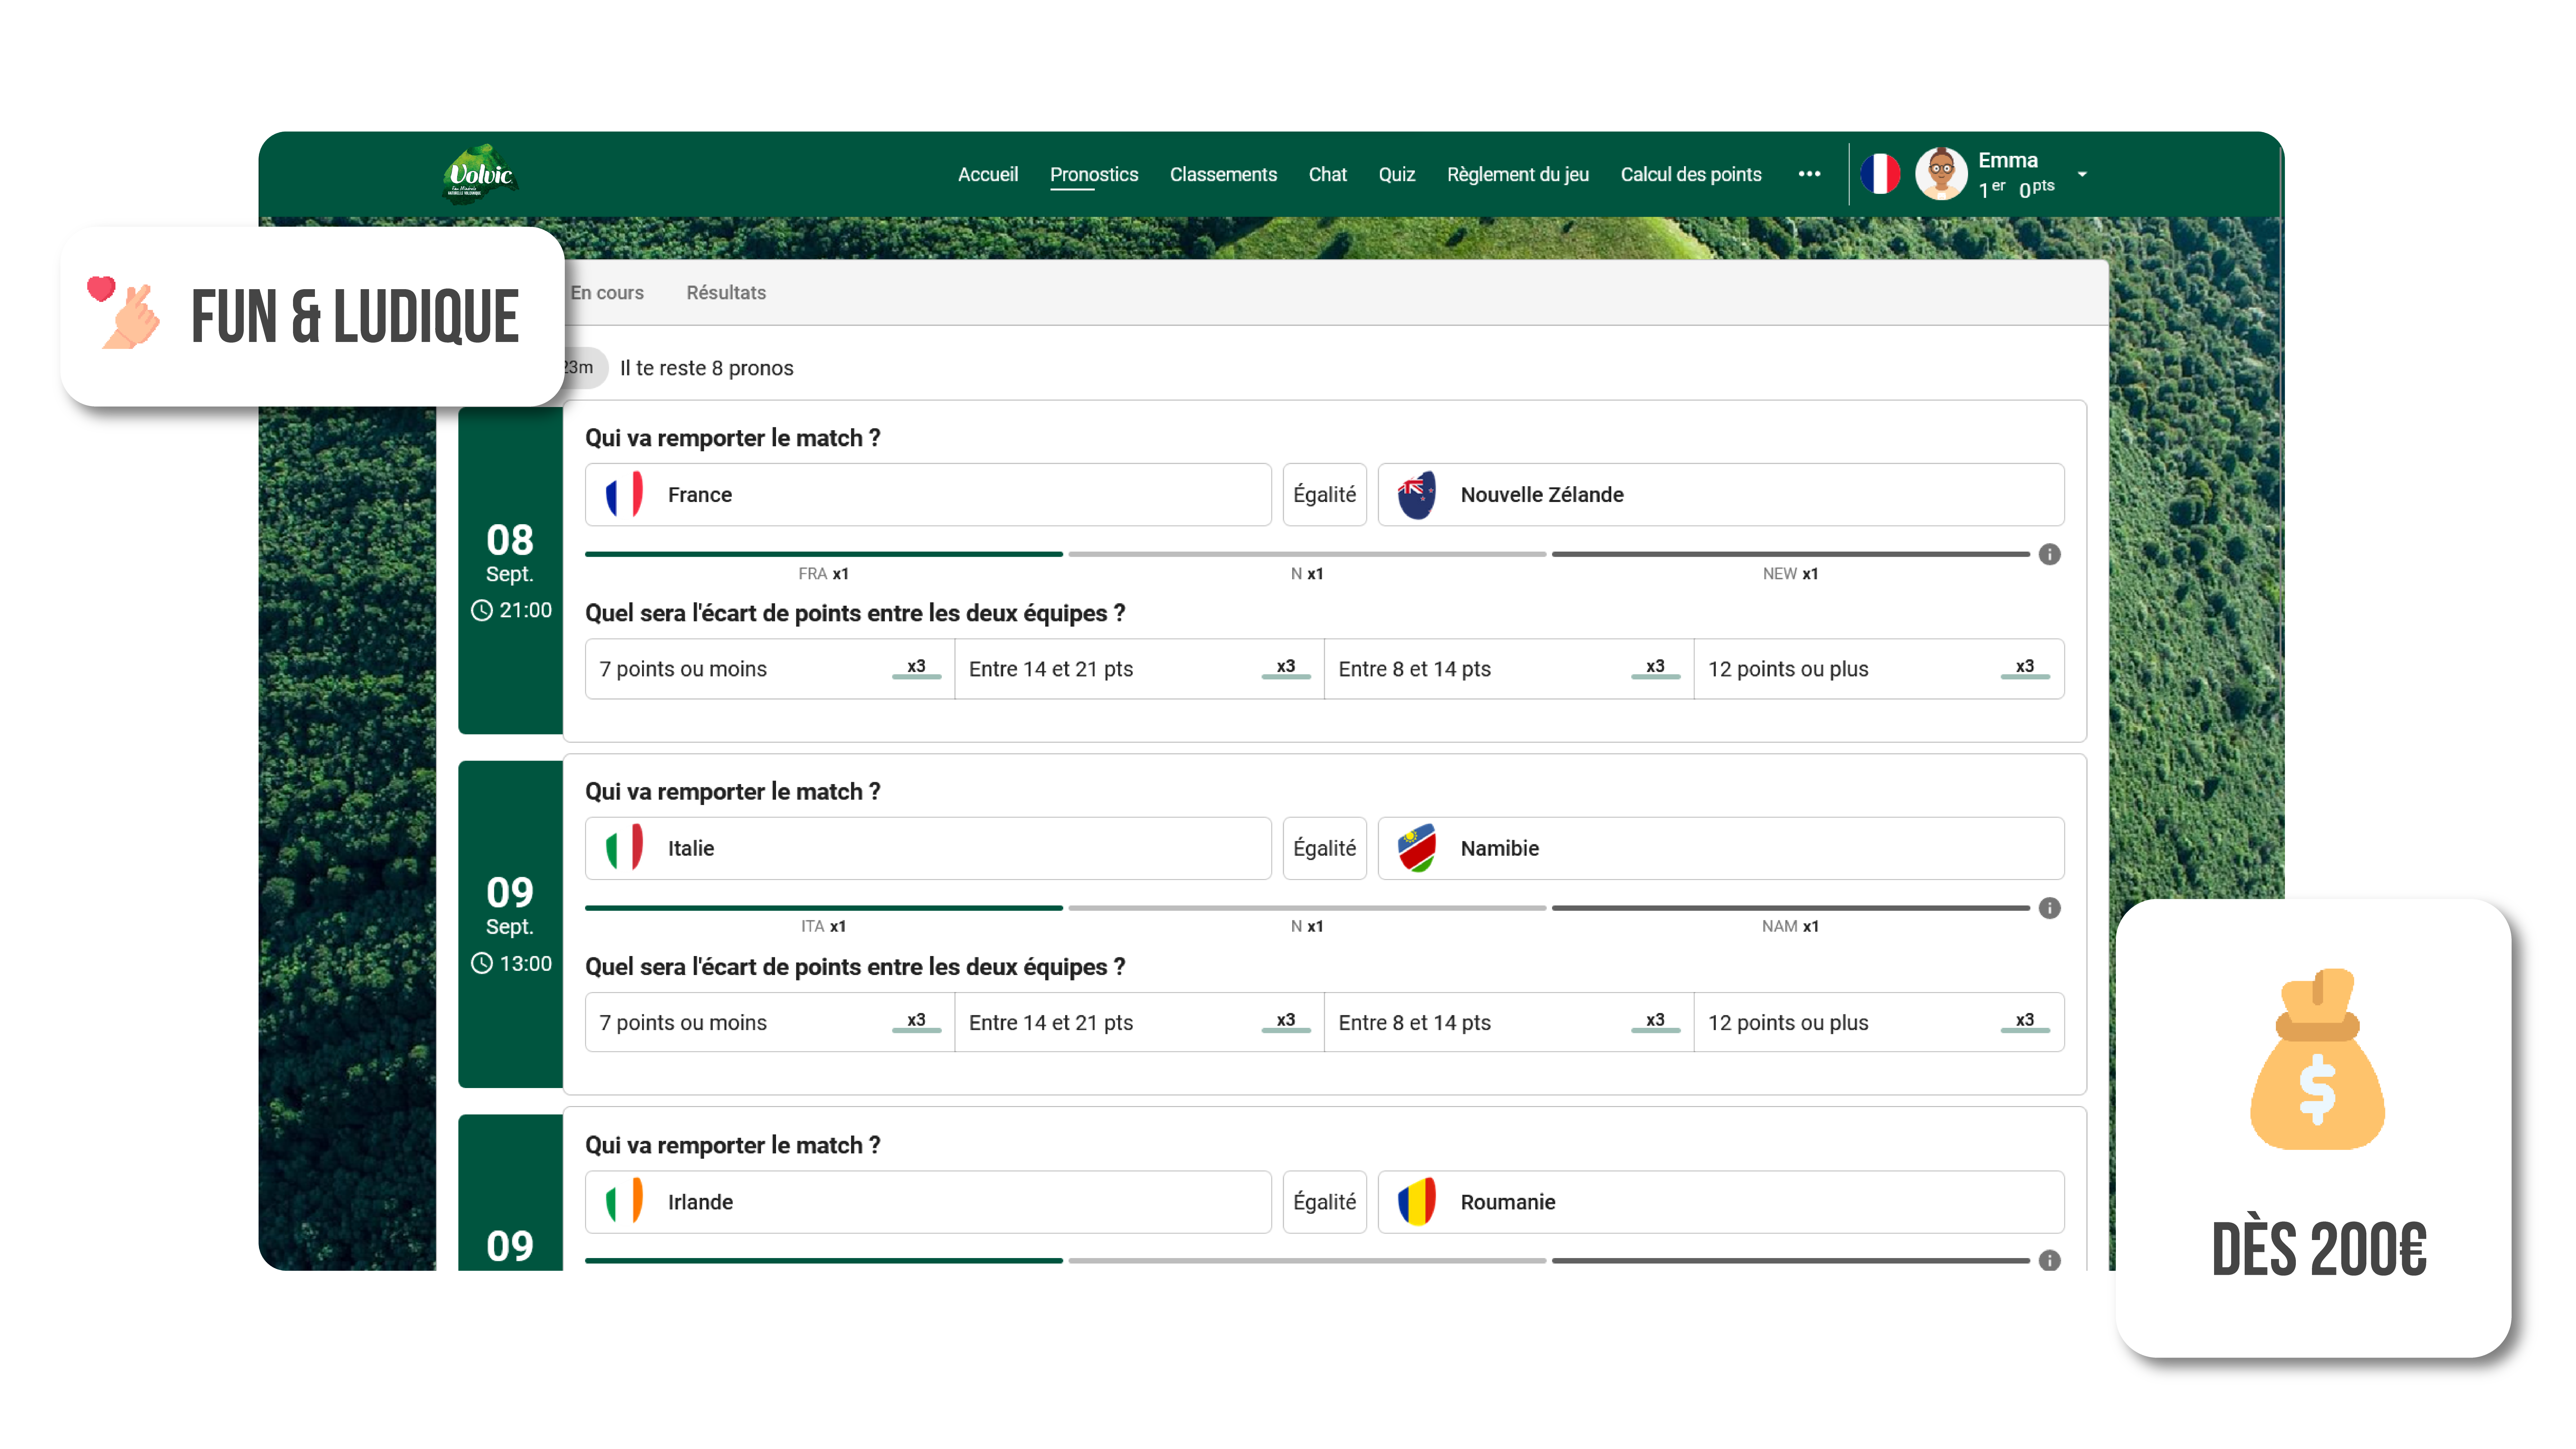Select '12 points ou plus' for 08 Sept. match
Image resolution: width=2576 pixels, height=1449 pixels.
(x=1879, y=669)
